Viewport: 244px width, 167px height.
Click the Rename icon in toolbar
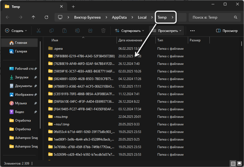point(77,31)
